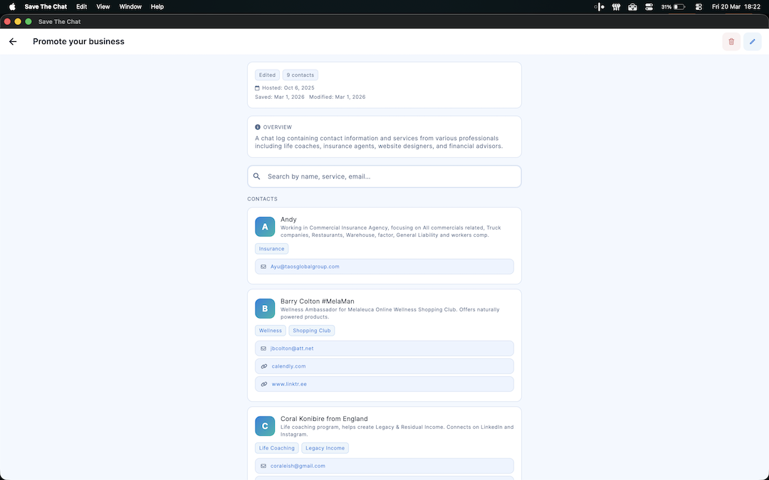This screenshot has width=769, height=480.
Task: Click the magnifier icon in the search bar
Action: (257, 176)
